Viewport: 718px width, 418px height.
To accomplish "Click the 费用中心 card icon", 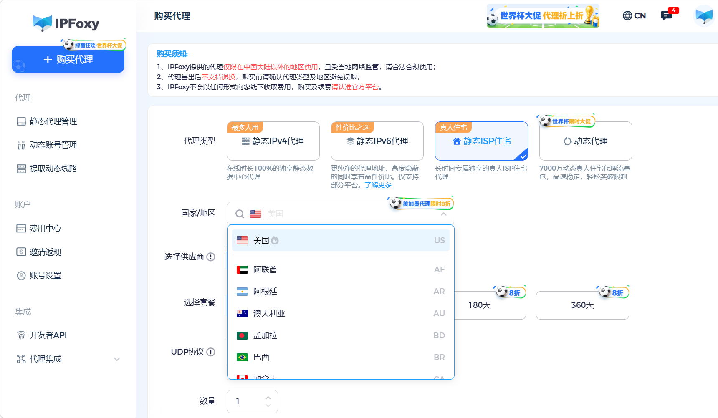I will (x=21, y=228).
